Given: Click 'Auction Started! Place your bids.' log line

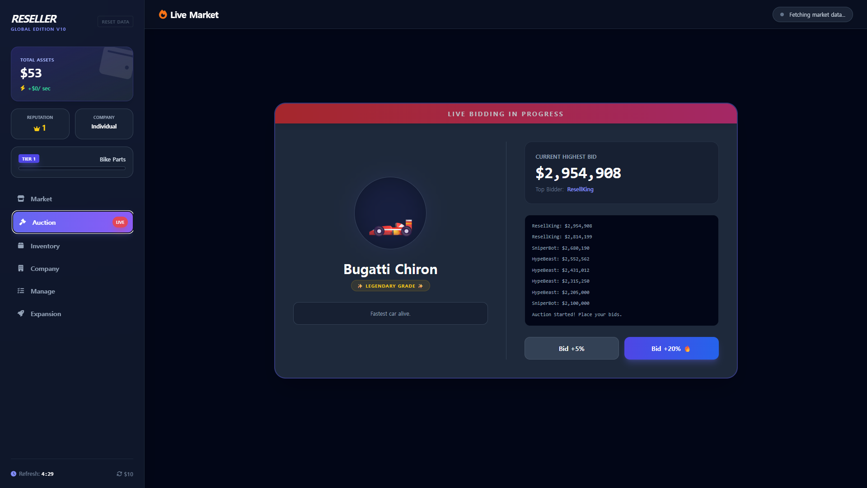Looking at the screenshot, I should [576, 314].
